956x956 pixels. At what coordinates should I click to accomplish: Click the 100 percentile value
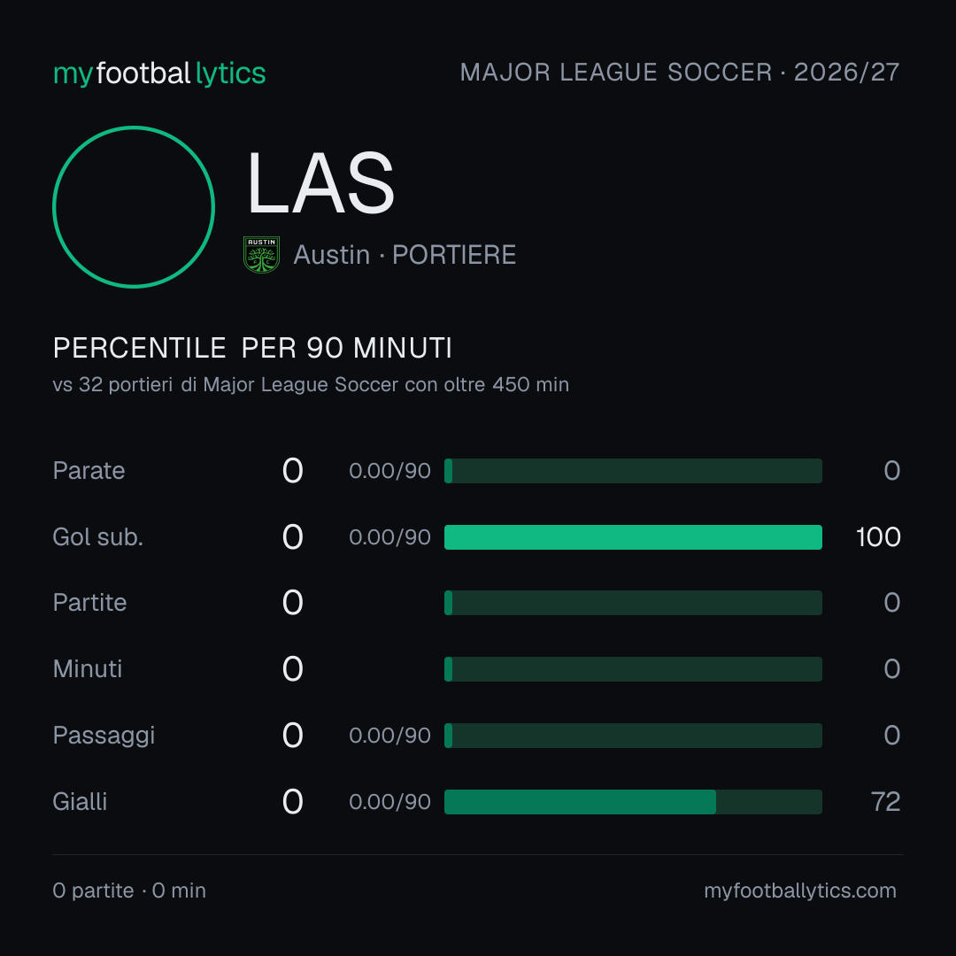[x=878, y=537]
